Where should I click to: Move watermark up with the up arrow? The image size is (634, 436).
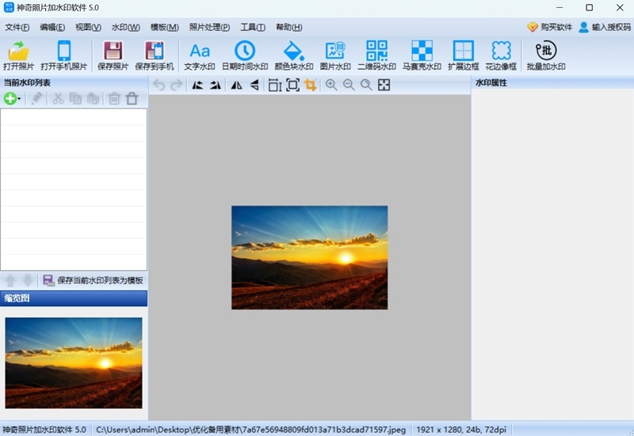tap(10, 281)
